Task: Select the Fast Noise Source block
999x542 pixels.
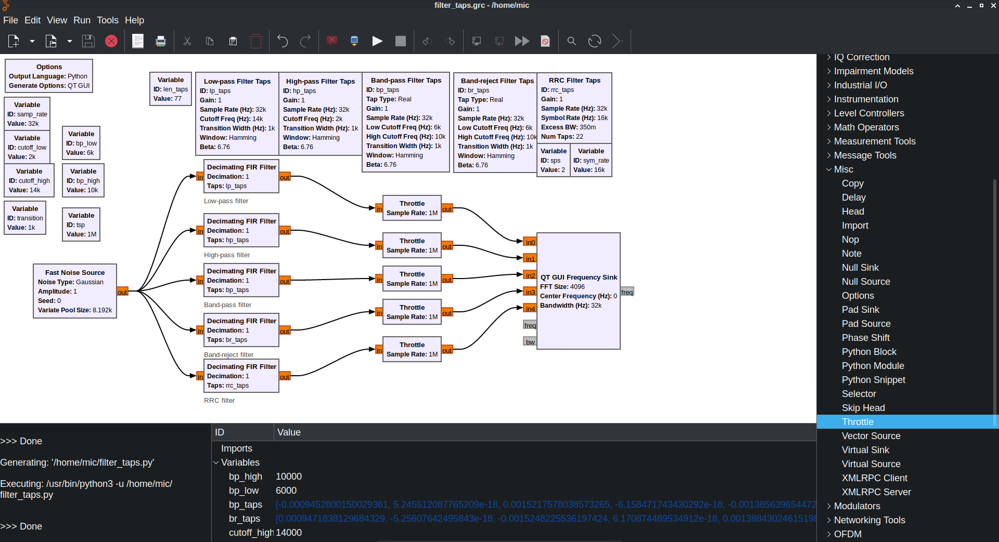Action: coord(74,291)
